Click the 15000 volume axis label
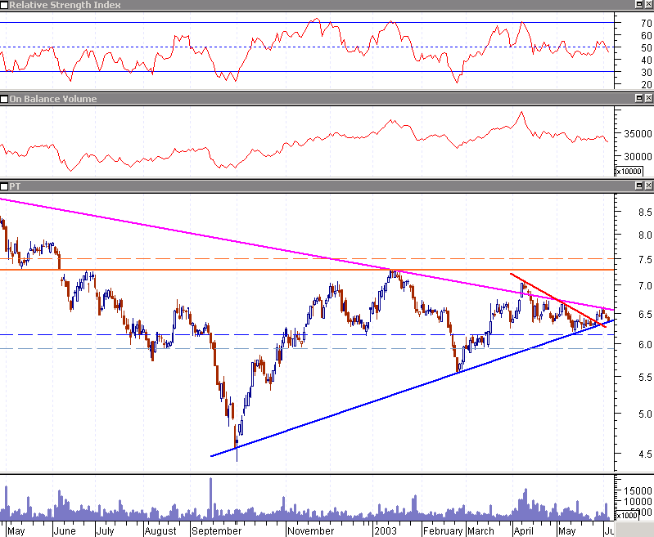The image size is (654, 537). point(638,491)
